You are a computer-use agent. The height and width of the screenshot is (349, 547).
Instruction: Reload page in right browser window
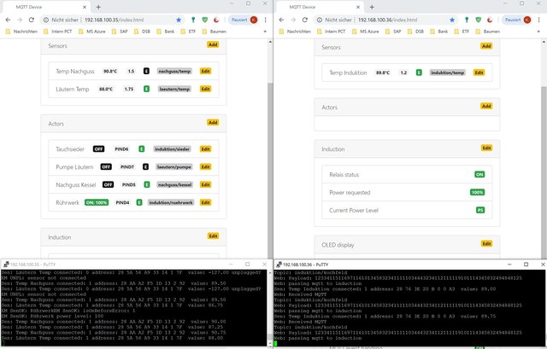click(x=305, y=20)
